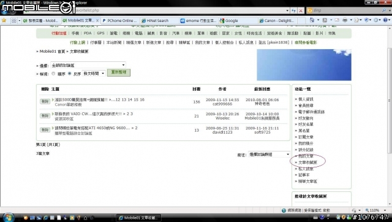Open the ATI 4650 notebook article title
The height and width of the screenshot is (222, 392).
[92, 128]
